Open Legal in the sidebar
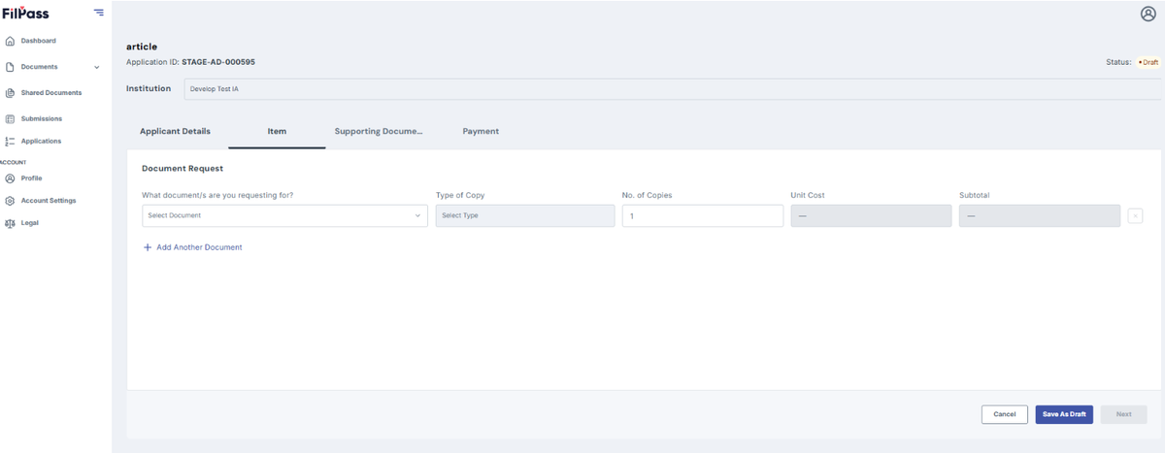 tap(30, 223)
